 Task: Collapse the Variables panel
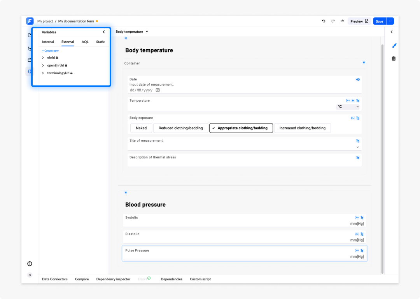coord(104,32)
